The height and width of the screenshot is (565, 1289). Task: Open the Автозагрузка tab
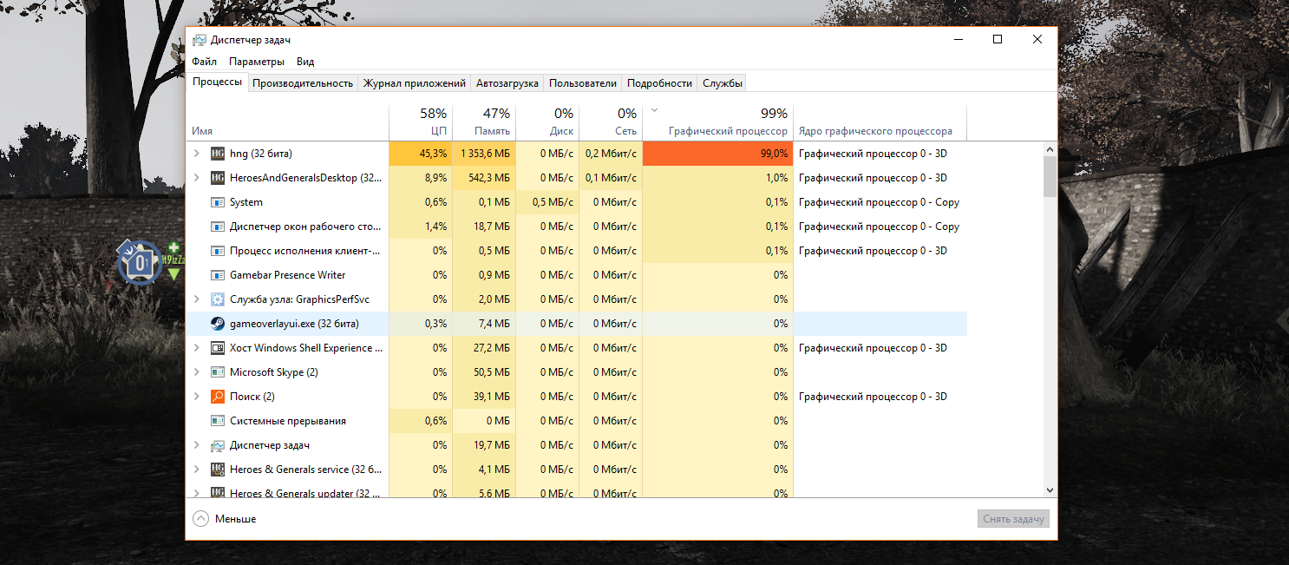(x=507, y=83)
